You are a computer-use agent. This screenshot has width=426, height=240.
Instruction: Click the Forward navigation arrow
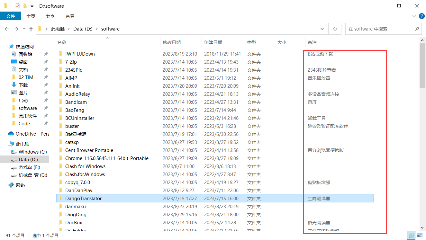tap(16, 29)
